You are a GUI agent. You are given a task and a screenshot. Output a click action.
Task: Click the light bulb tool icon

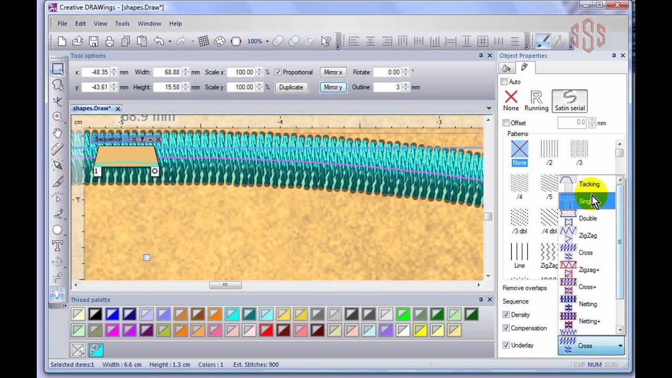pyautogui.click(x=58, y=294)
